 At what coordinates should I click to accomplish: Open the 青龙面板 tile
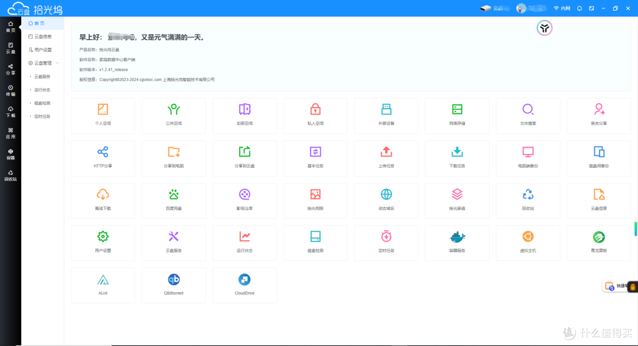click(x=598, y=243)
